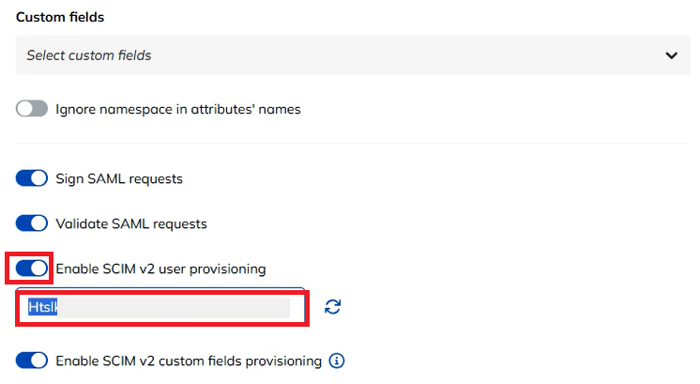Enable Ignore namespace in attributes' names switch
The width and height of the screenshot is (700, 384).
pyautogui.click(x=32, y=109)
